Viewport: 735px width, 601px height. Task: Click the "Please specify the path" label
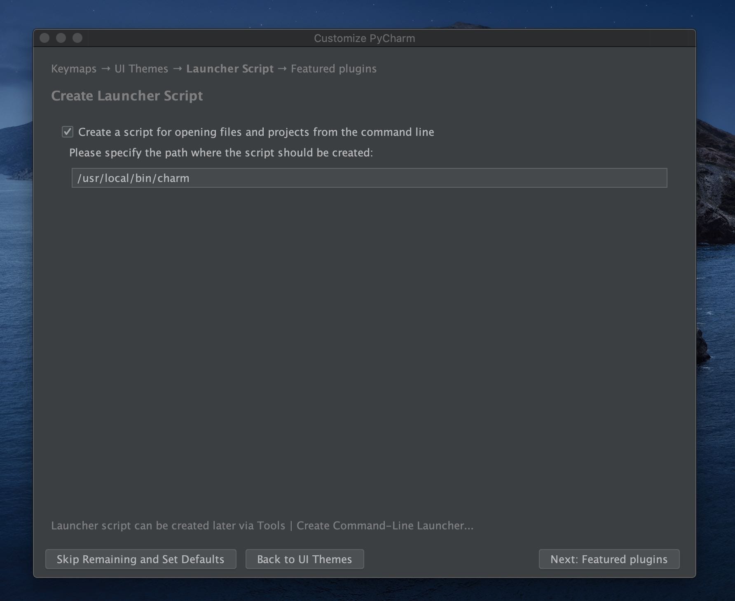coord(221,152)
